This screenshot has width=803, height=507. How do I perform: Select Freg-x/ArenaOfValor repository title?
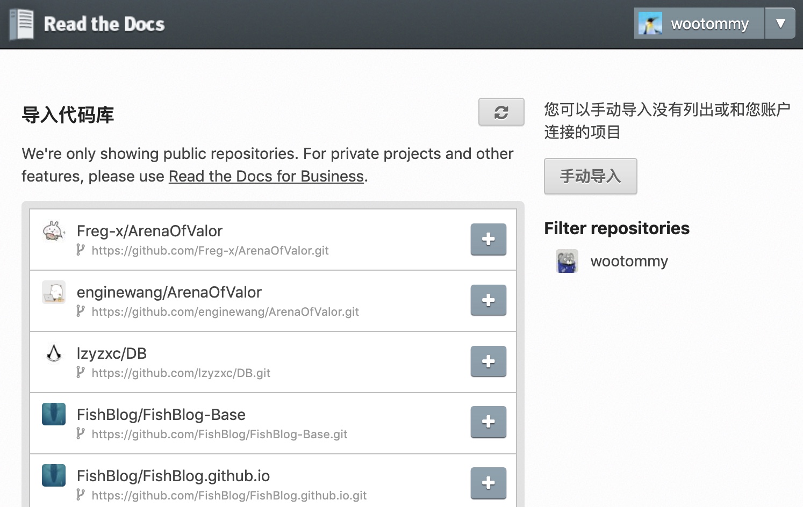pos(149,231)
